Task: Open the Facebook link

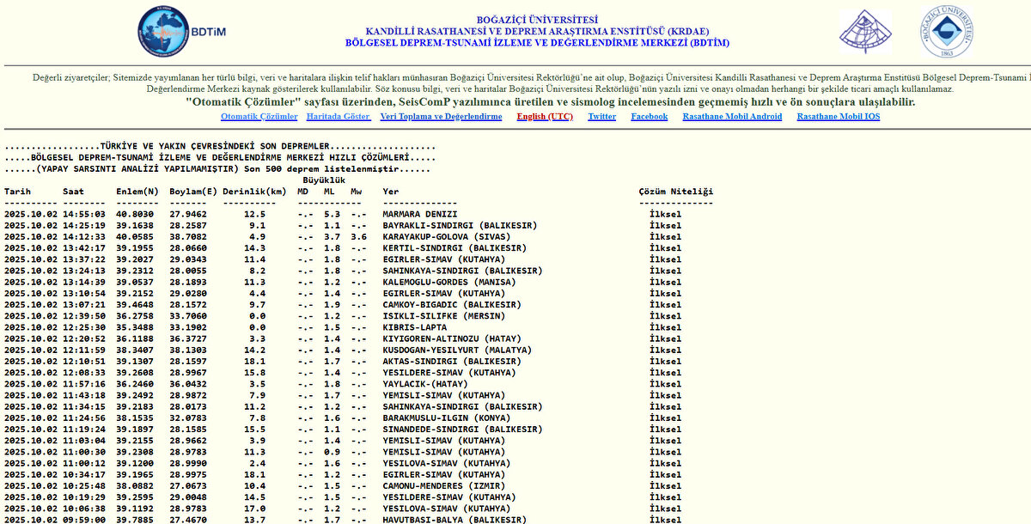Action: [x=649, y=117]
